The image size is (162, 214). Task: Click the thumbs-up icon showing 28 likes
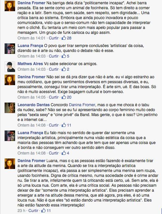64,38
